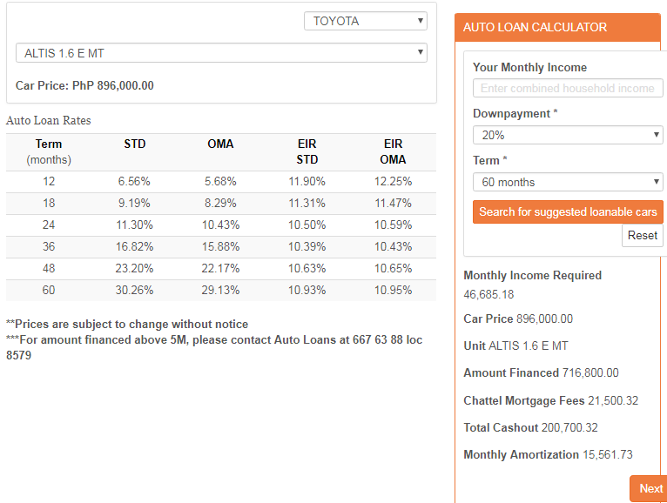
Task: Click the Term (months) column header
Action: [49, 151]
